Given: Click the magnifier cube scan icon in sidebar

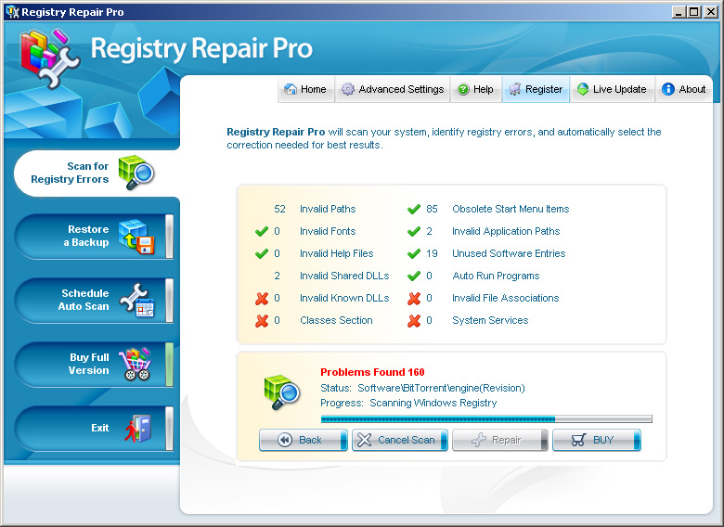Looking at the screenshot, I should pos(136,173).
